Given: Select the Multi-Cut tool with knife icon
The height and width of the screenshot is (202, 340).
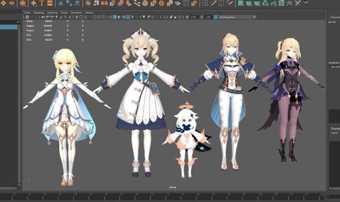Looking at the screenshot, I should pos(213,3).
